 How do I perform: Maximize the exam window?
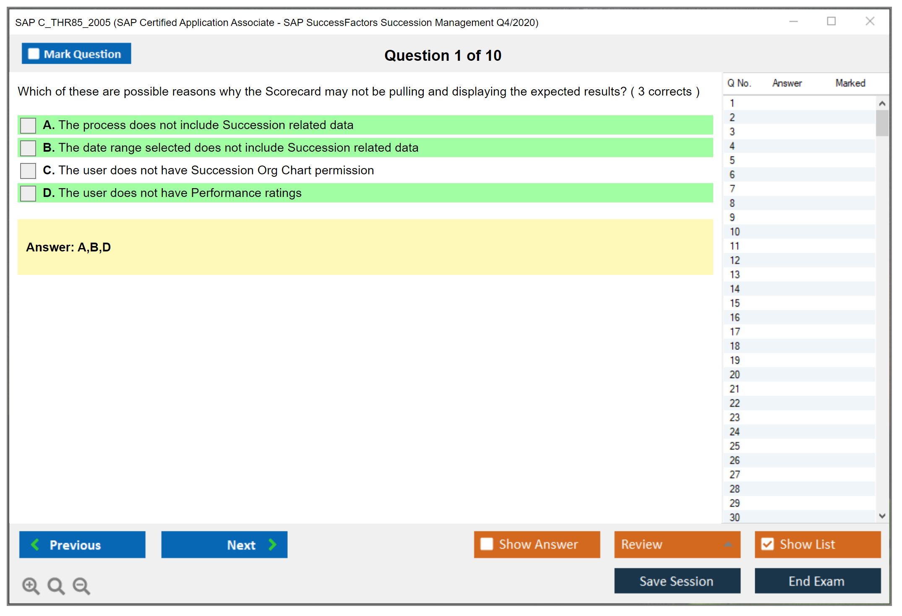pyautogui.click(x=831, y=21)
